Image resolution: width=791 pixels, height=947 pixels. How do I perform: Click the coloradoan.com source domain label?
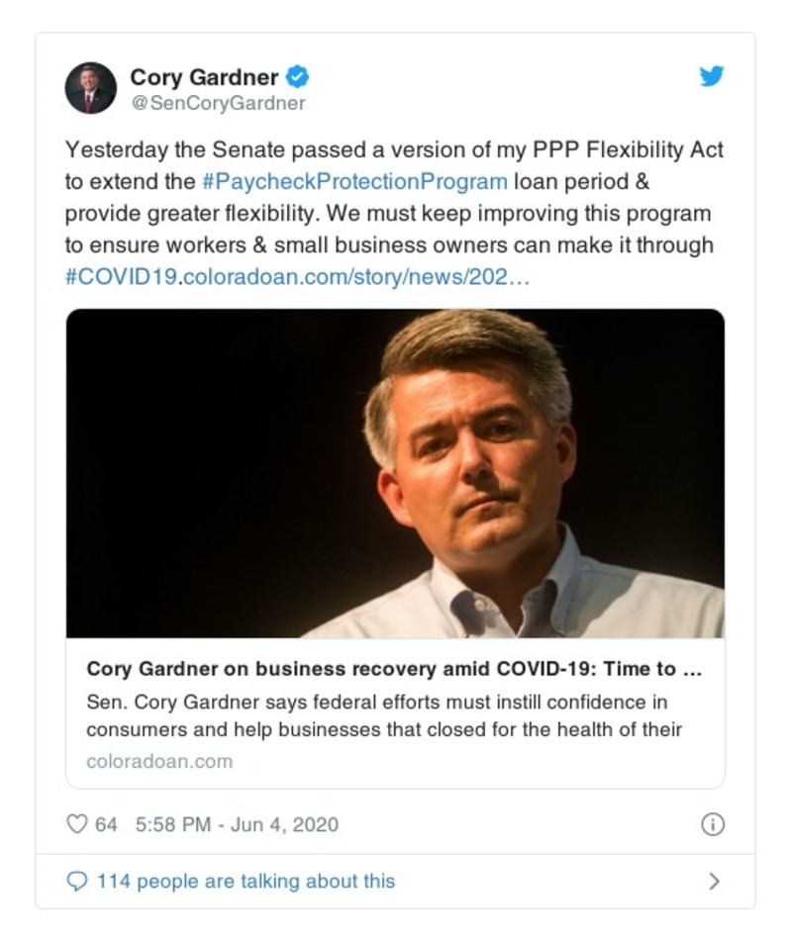click(159, 761)
